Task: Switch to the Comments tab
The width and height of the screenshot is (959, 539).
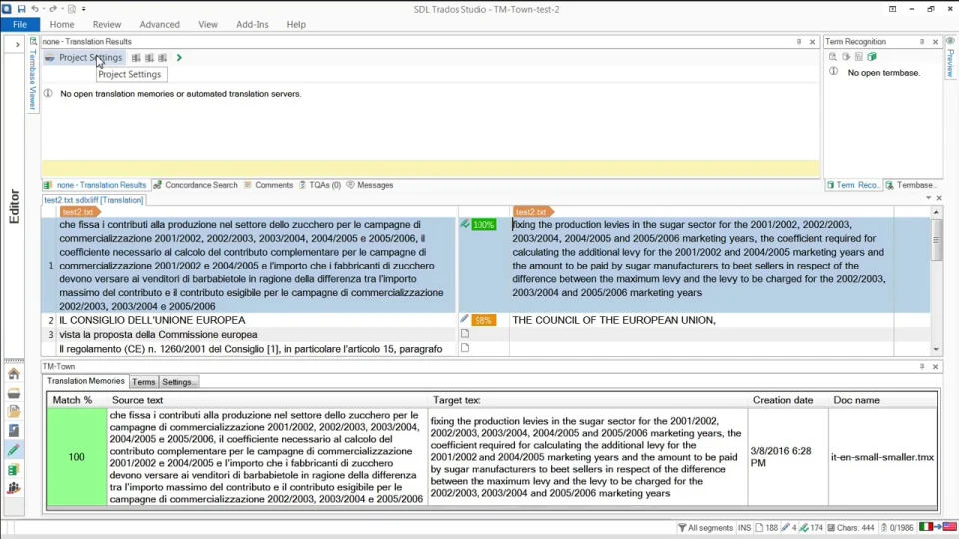Action: (269, 185)
